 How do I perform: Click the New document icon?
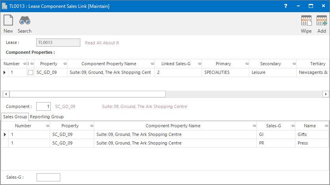click(x=8, y=20)
